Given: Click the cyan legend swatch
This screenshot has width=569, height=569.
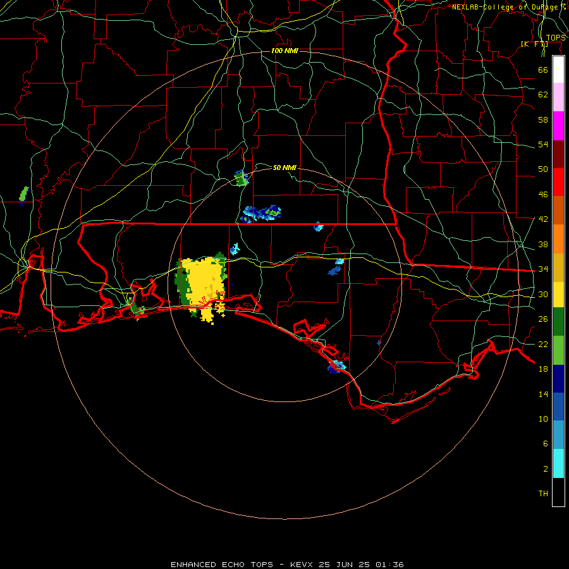Looking at the screenshot, I should coord(558,463).
